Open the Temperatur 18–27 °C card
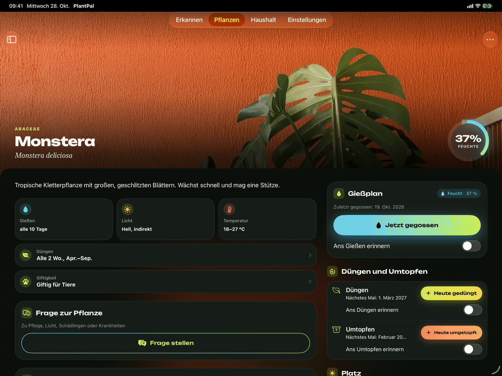 coord(267,219)
